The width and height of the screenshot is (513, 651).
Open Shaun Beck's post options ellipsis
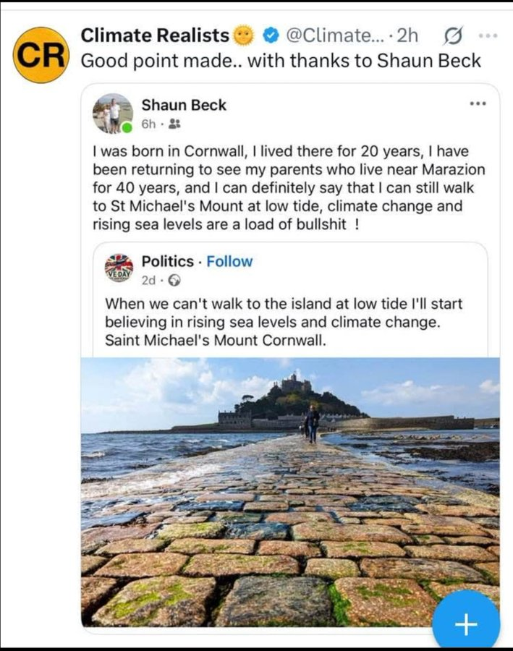click(x=478, y=103)
